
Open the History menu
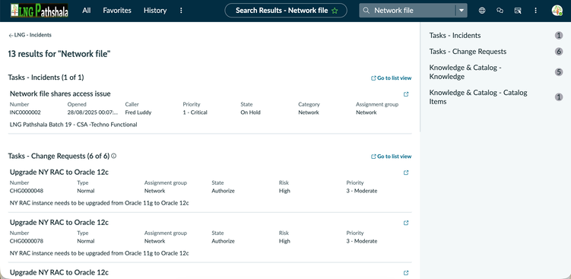[155, 11]
